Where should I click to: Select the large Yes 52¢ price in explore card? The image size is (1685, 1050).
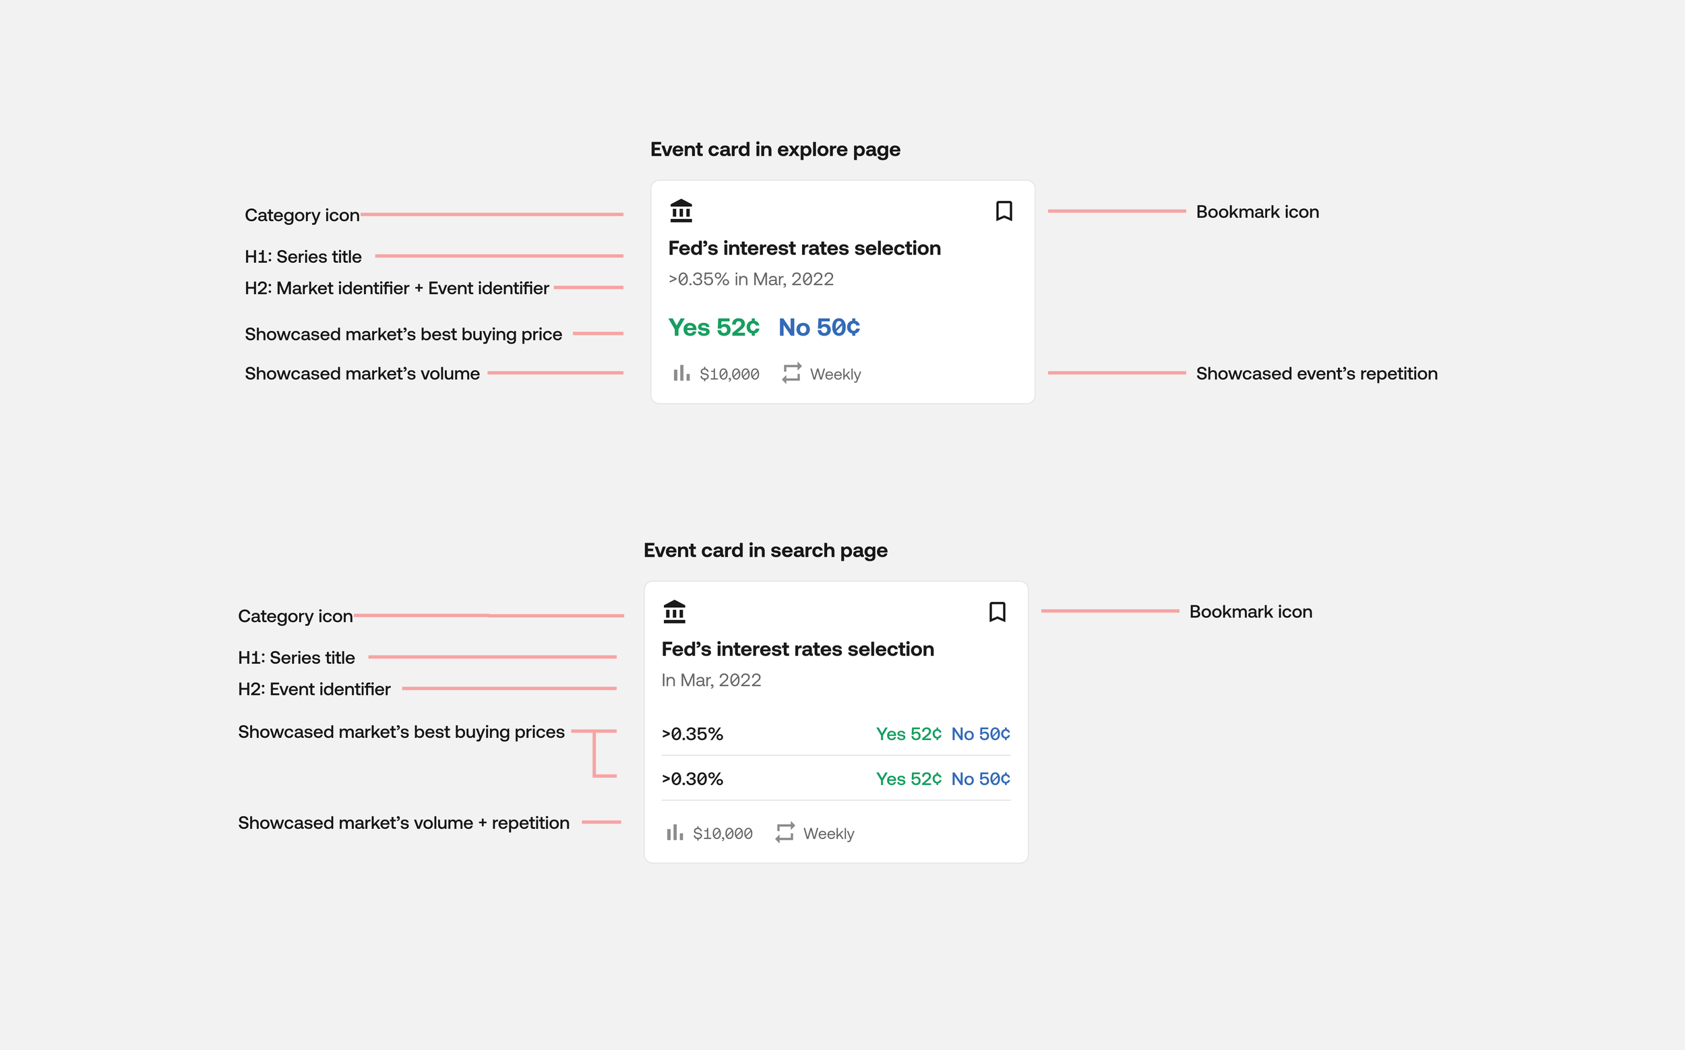click(x=713, y=327)
